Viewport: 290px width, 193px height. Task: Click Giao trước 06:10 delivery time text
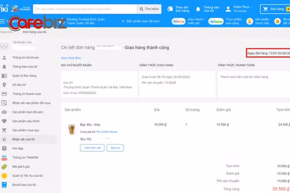point(166,77)
